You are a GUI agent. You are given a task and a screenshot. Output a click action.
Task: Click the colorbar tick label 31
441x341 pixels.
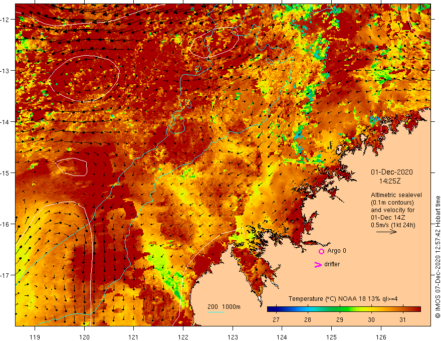tap(403, 319)
